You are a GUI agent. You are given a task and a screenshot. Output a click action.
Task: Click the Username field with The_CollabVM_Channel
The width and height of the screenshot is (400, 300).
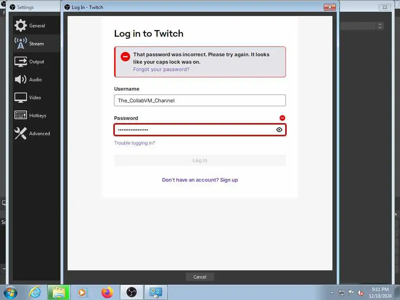(200, 100)
